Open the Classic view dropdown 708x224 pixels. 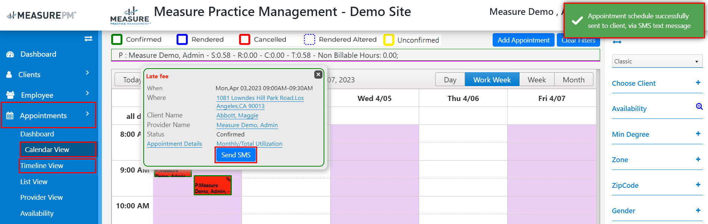click(x=657, y=61)
